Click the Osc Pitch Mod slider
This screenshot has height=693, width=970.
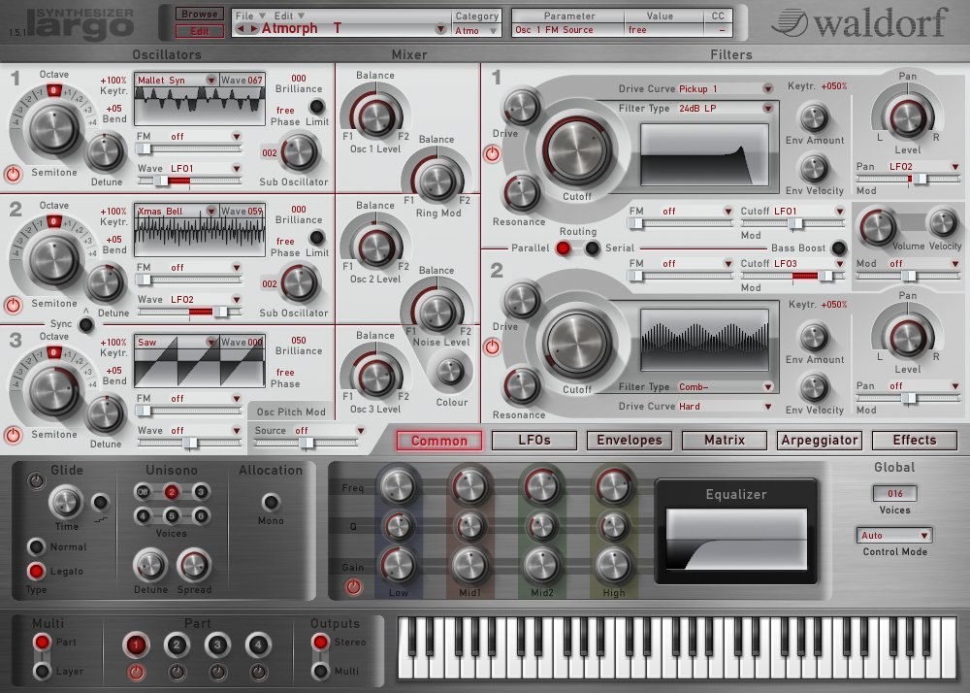click(x=307, y=444)
